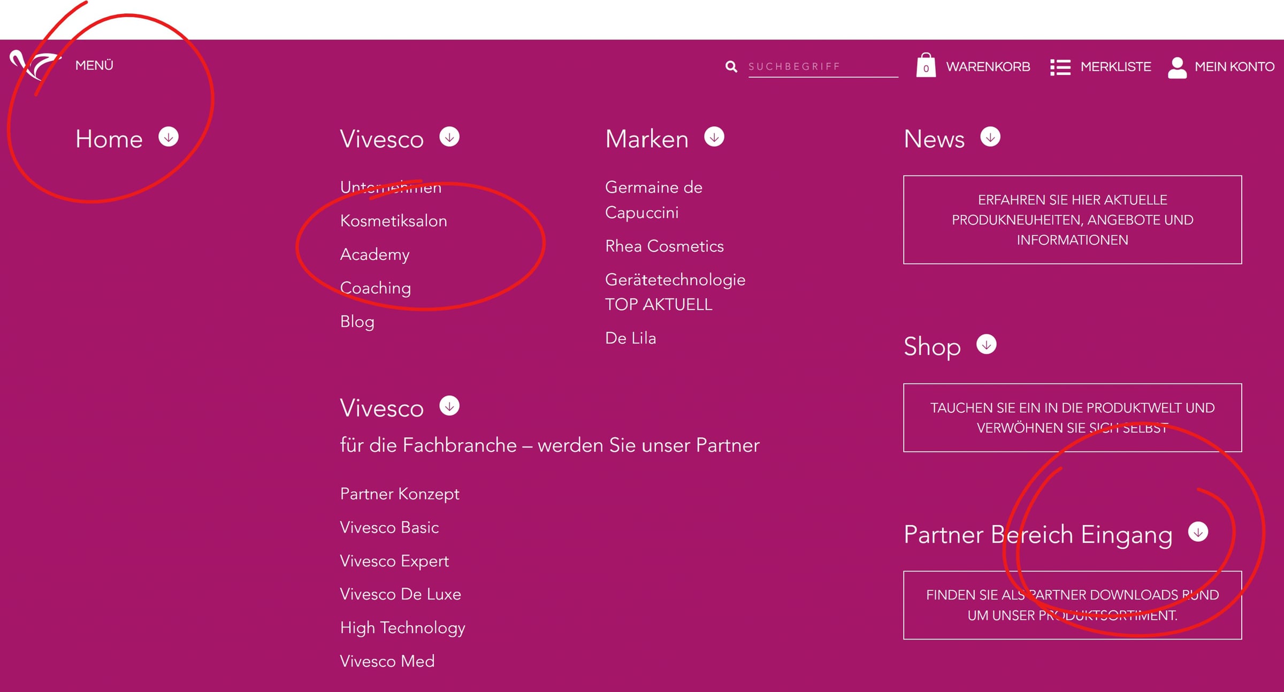Open the shopping bag cart icon

pyautogui.click(x=926, y=66)
